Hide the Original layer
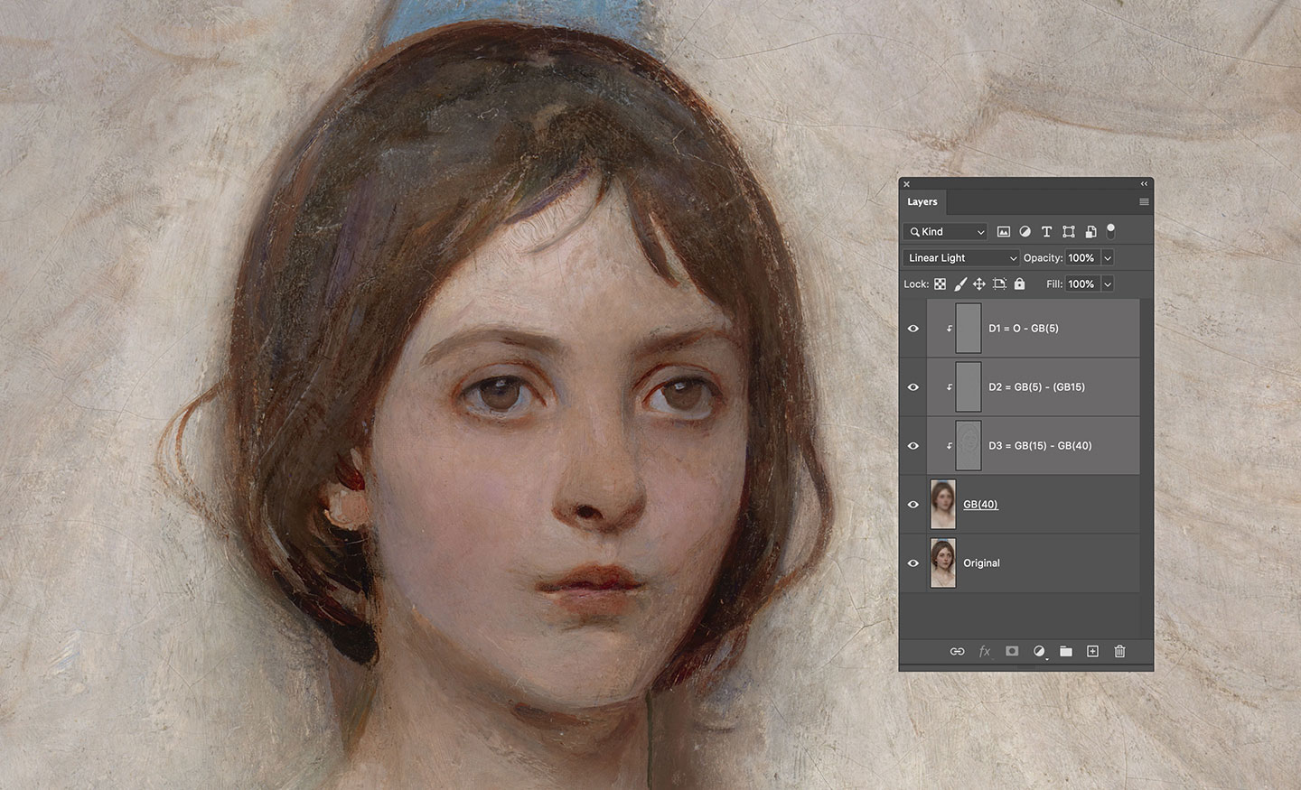 (913, 563)
